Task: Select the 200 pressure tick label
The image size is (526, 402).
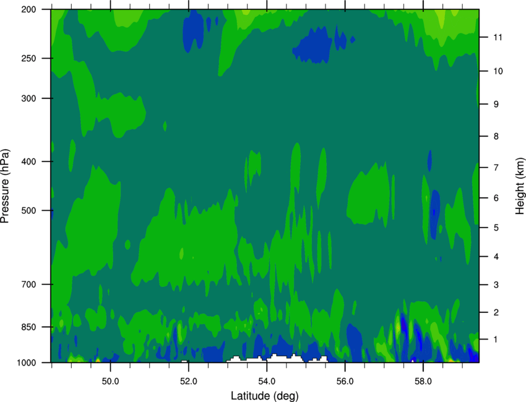Action: (x=29, y=9)
